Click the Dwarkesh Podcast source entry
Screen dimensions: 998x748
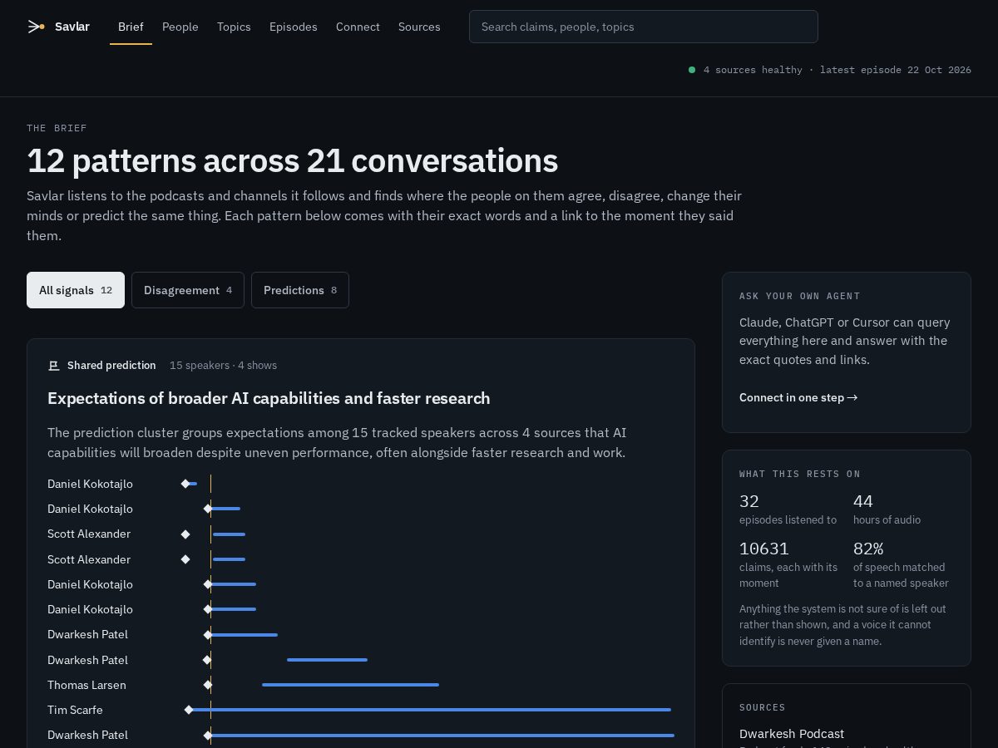point(792,734)
